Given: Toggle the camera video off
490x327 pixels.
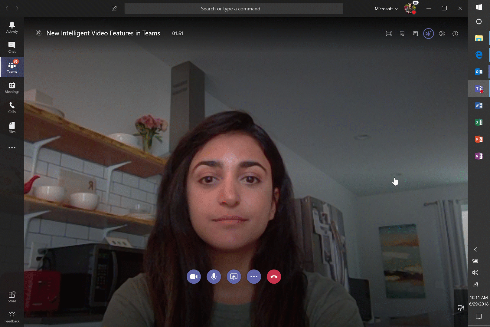Looking at the screenshot, I should 194,277.
